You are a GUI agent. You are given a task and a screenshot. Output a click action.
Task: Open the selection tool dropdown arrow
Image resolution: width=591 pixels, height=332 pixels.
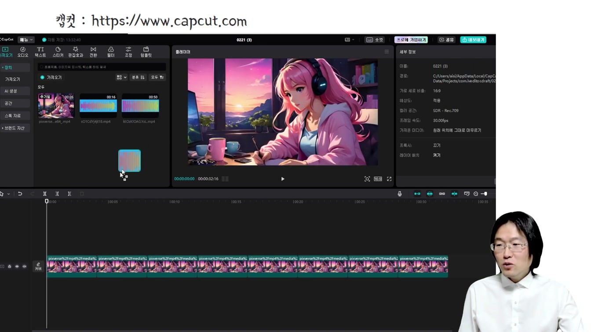8,194
